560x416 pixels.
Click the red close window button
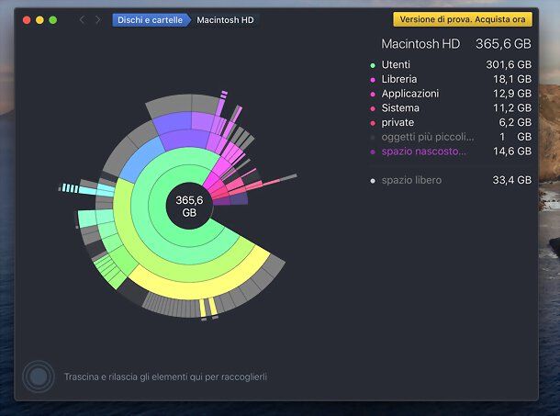click(27, 20)
